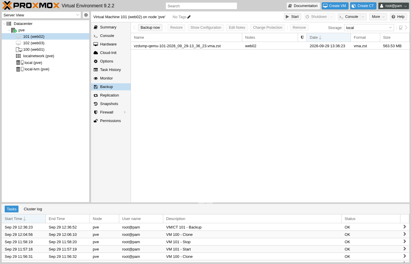Click the Backup floppy disk icon
The width and height of the screenshot is (411, 264).
96,87
